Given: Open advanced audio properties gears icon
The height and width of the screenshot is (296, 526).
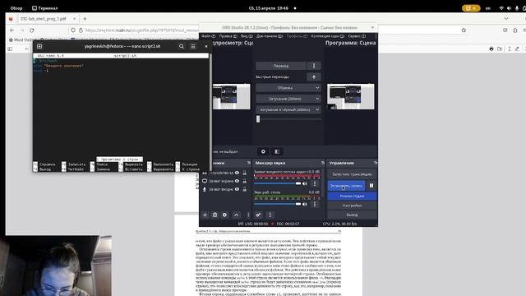Looking at the screenshot, I should [258, 215].
